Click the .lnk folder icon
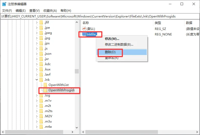200x135 pixels. tap(41, 80)
